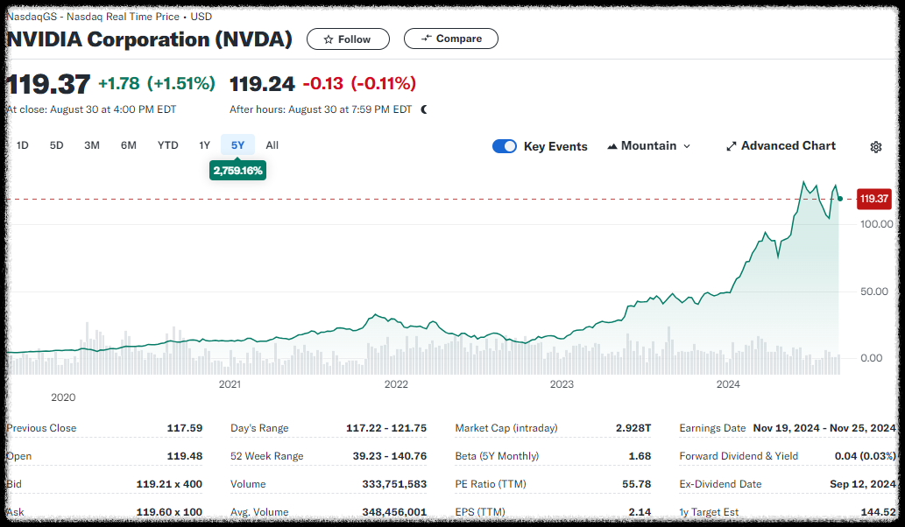Viewport: 905px width, 527px height.
Task: Click Avg. Volume value 348,456,001
Action: (394, 512)
